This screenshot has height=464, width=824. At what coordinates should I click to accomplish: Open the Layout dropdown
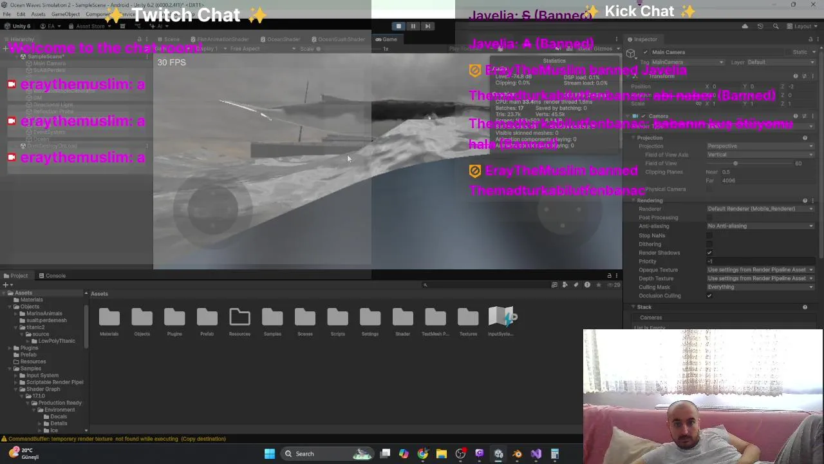[801, 26]
